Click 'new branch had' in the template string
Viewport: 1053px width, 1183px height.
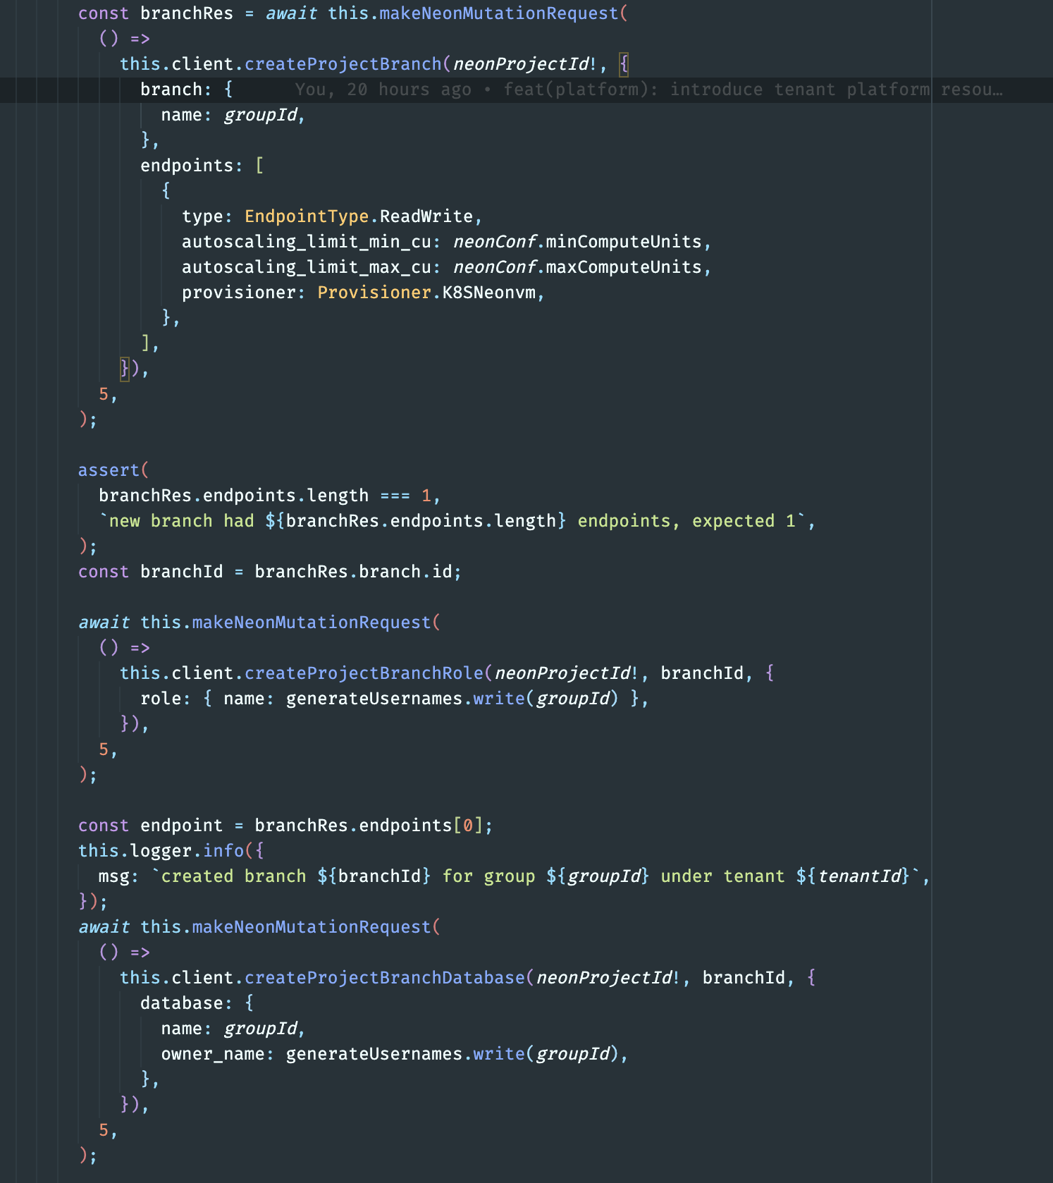pyautogui.click(x=182, y=521)
